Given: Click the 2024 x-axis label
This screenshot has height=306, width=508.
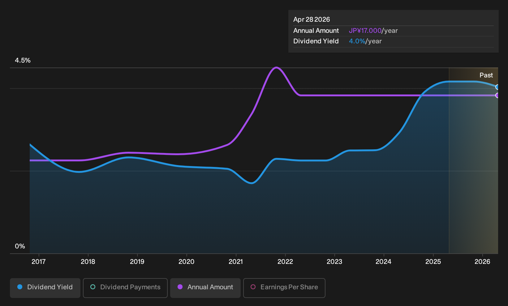Looking at the screenshot, I should (383, 262).
